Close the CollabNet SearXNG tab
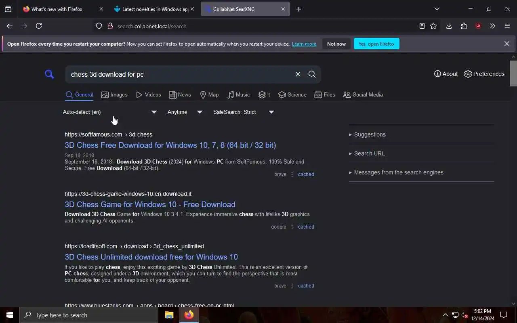The width and height of the screenshot is (517, 323). 283,9
